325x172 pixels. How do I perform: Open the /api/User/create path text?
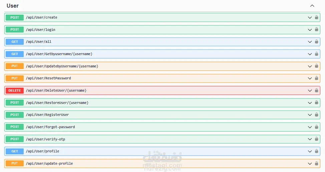pos(41,18)
